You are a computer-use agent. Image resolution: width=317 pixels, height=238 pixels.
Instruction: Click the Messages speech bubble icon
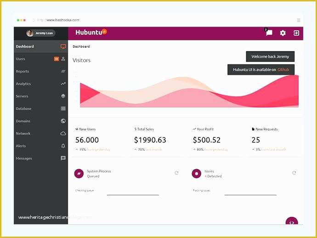coord(63,158)
